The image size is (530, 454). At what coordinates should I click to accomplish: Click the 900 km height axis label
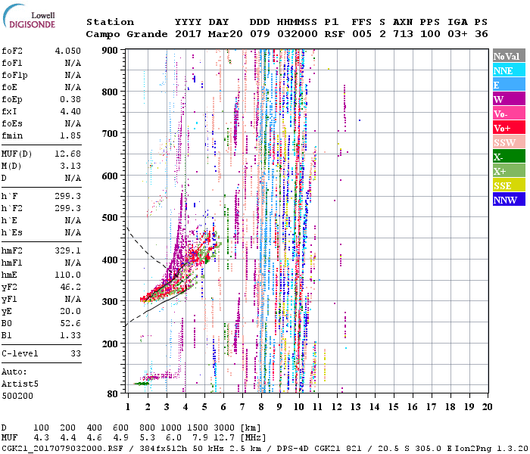coord(111,50)
